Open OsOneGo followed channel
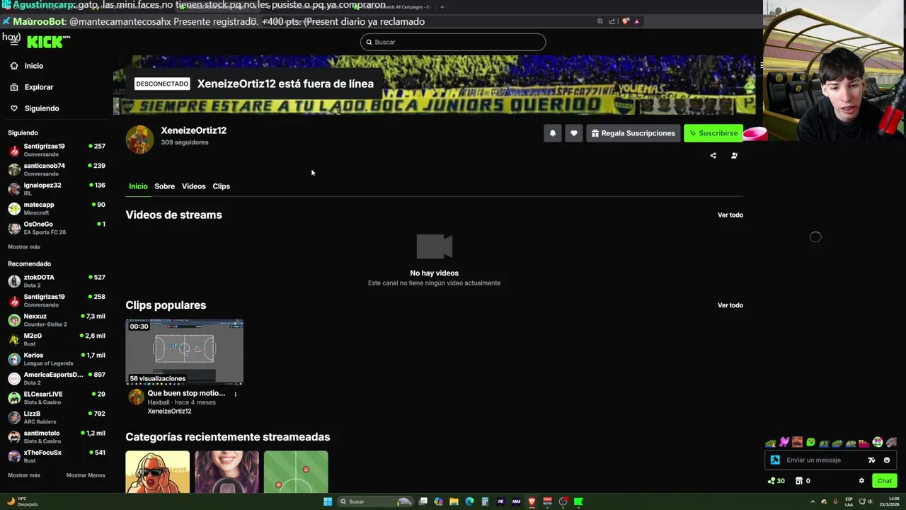This screenshot has width=906, height=510. coord(57,228)
